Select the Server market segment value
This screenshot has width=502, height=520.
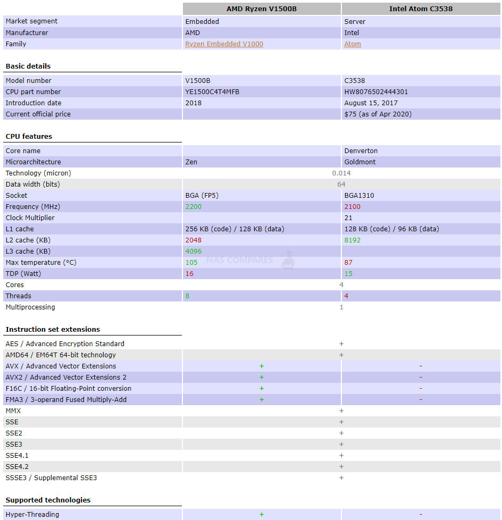355,22
